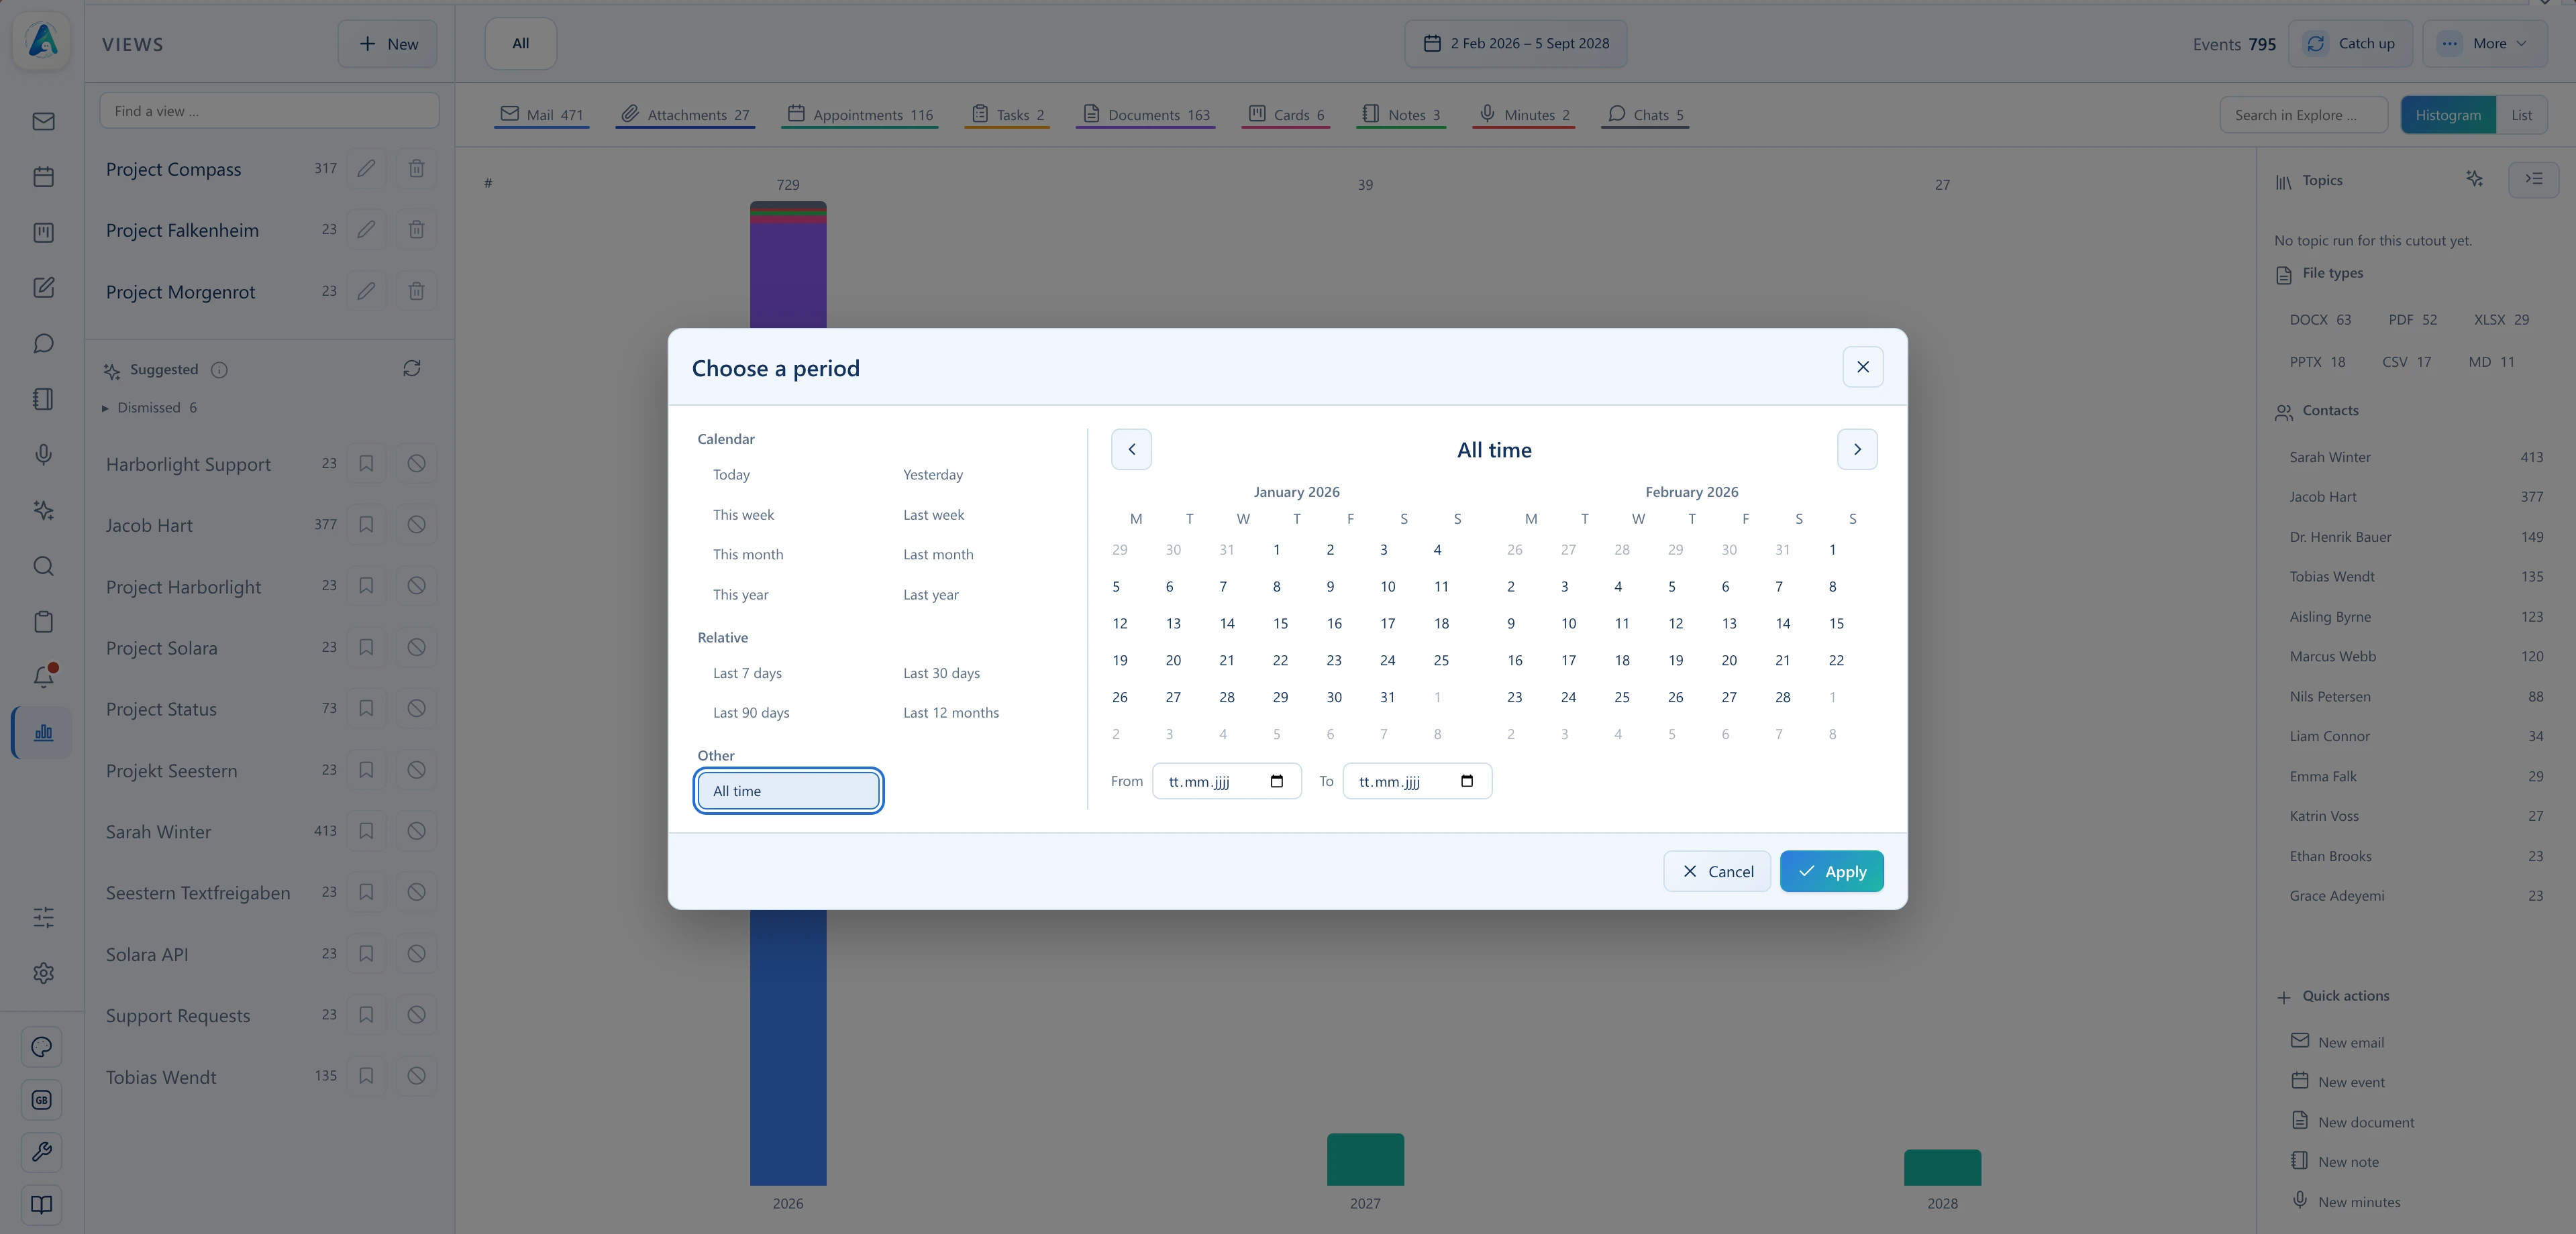The height and width of the screenshot is (1234, 2576).
Task: Click the 2026 histogram bar
Action: (788, 1046)
